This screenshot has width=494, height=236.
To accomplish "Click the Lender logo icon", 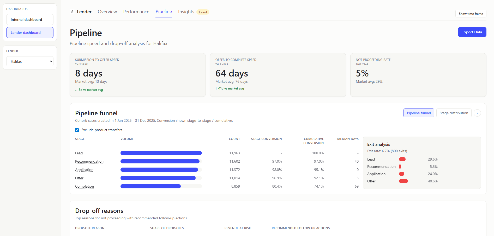I will [x=72, y=11].
